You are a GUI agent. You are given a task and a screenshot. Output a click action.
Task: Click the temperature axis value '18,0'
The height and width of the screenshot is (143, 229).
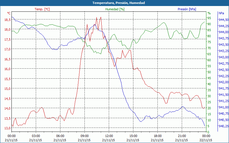[x=8, y=29]
